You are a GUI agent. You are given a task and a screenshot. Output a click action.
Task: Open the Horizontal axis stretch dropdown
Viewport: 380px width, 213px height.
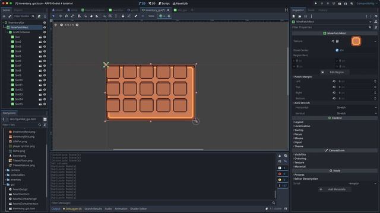point(356,108)
